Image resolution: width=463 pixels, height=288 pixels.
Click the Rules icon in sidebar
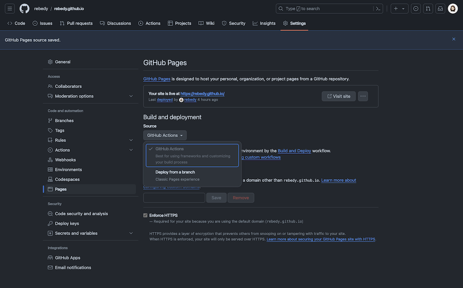click(x=50, y=140)
